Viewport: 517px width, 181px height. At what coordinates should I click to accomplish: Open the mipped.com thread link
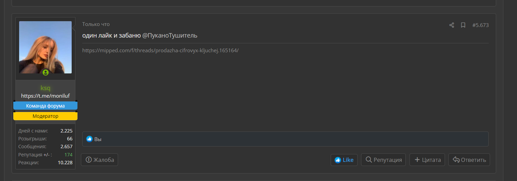(160, 50)
